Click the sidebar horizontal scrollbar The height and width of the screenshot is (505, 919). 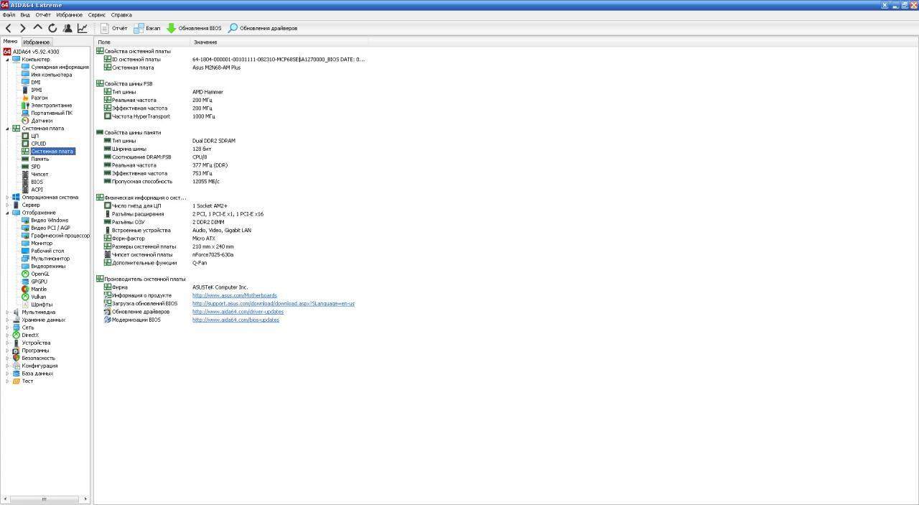point(45,499)
